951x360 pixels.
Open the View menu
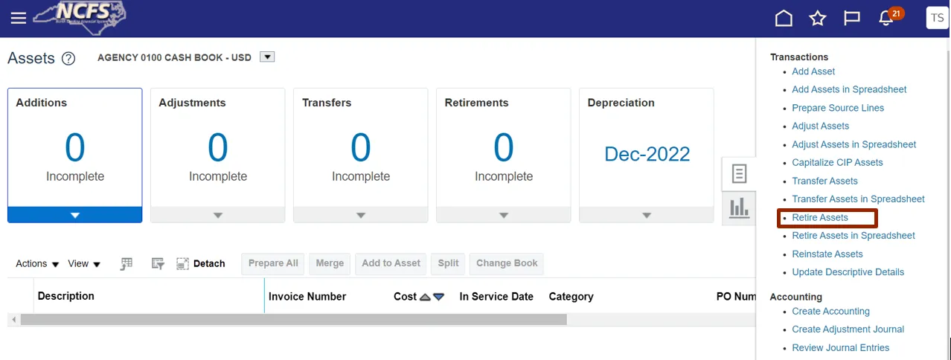point(84,263)
